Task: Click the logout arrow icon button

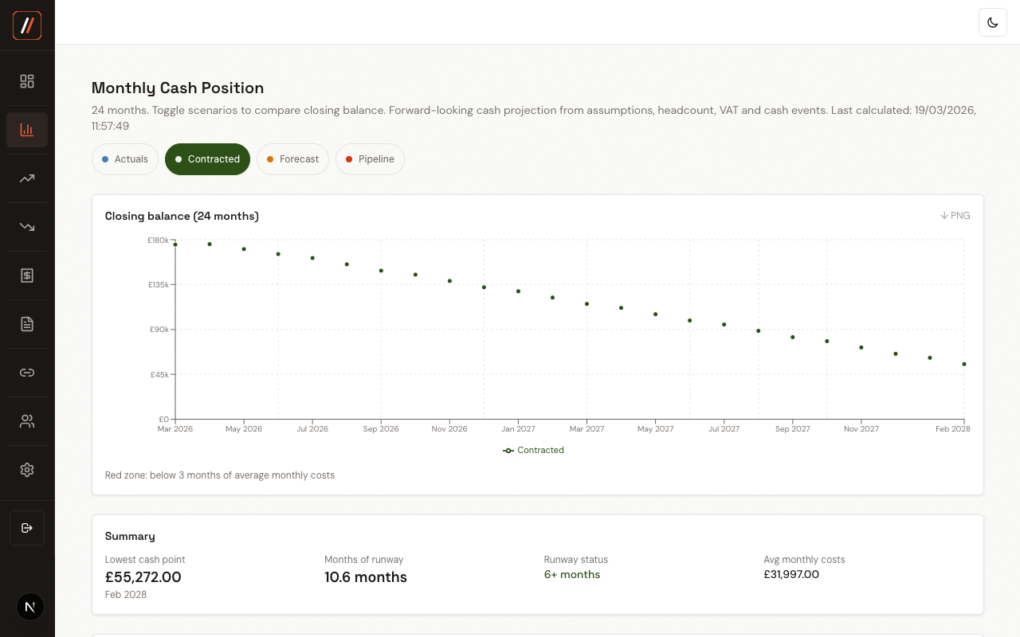Action: [x=27, y=528]
